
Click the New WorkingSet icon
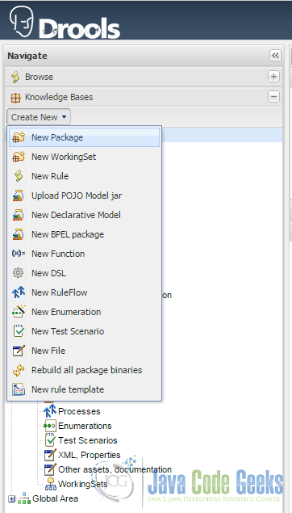[x=19, y=157]
